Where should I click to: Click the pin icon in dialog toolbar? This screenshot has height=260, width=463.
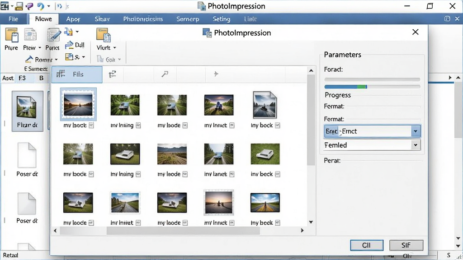pyautogui.click(x=165, y=74)
